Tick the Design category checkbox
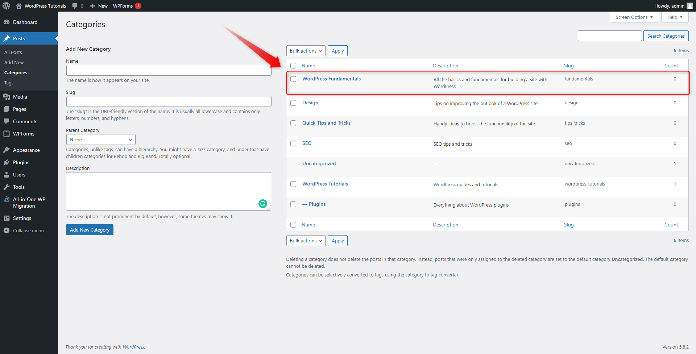The width and height of the screenshot is (696, 354). [293, 103]
